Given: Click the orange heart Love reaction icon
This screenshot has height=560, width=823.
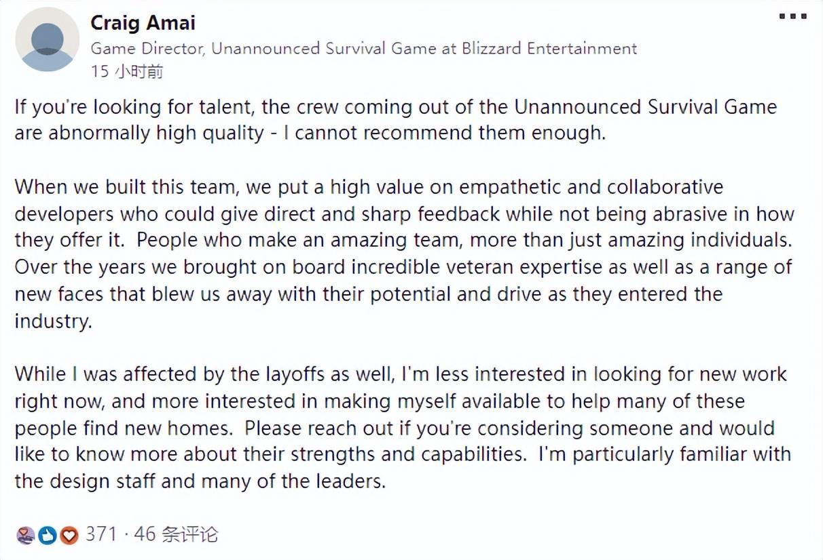Looking at the screenshot, I should coord(69,535).
